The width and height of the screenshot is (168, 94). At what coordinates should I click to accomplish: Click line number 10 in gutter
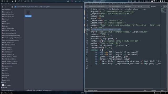tap(87, 30)
